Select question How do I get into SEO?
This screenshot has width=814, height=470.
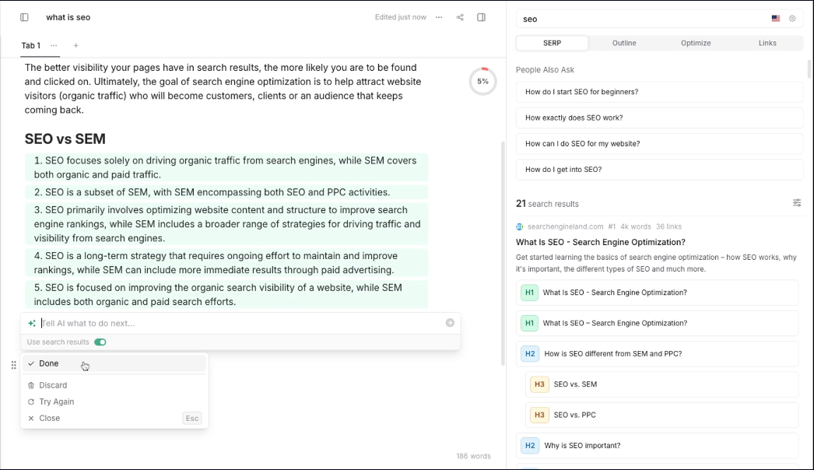tap(659, 170)
